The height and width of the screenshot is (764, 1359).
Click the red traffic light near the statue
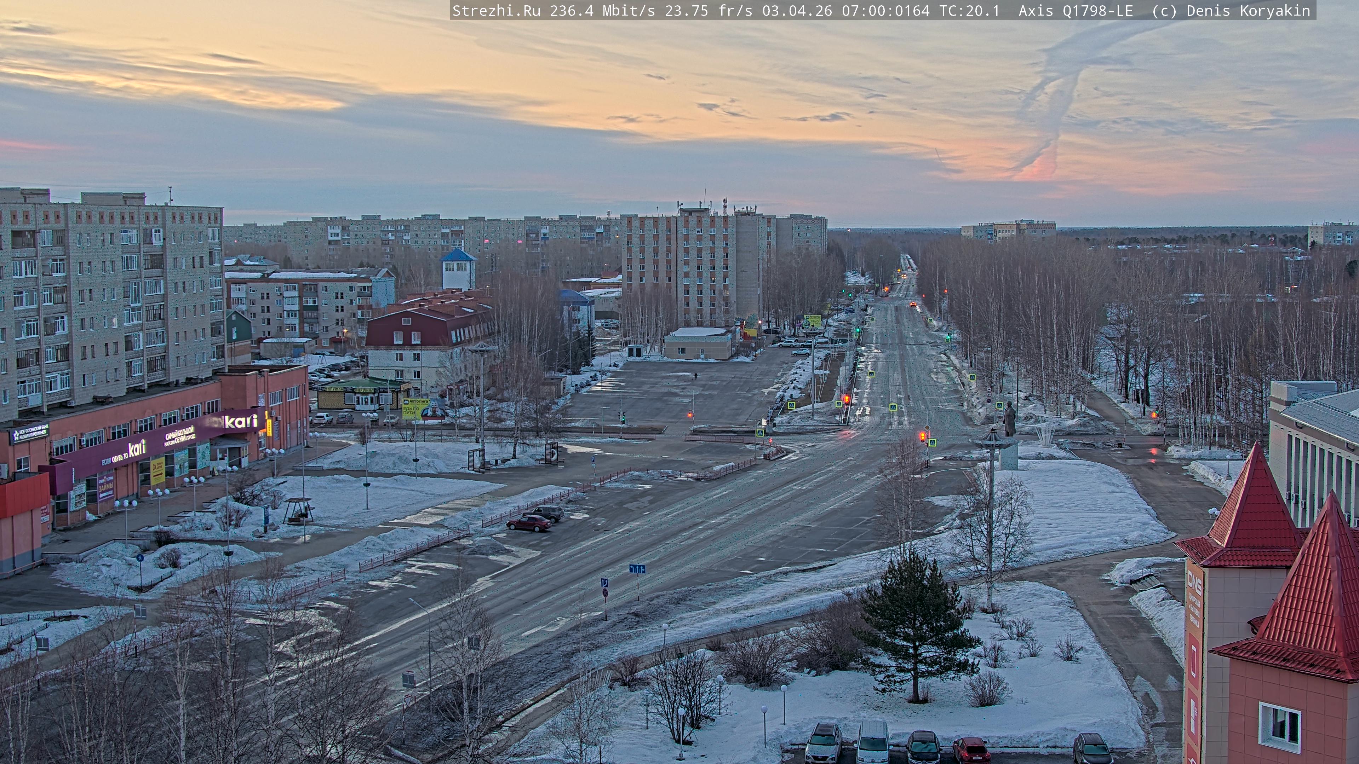pos(922,436)
